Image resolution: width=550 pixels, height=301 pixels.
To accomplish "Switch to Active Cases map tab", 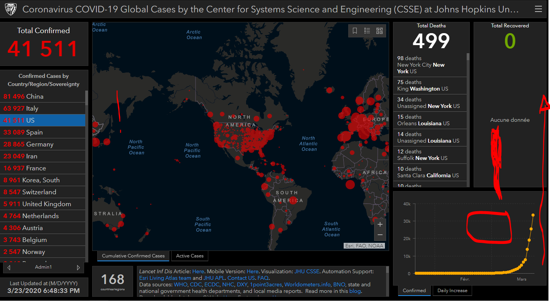I will 190,256.
